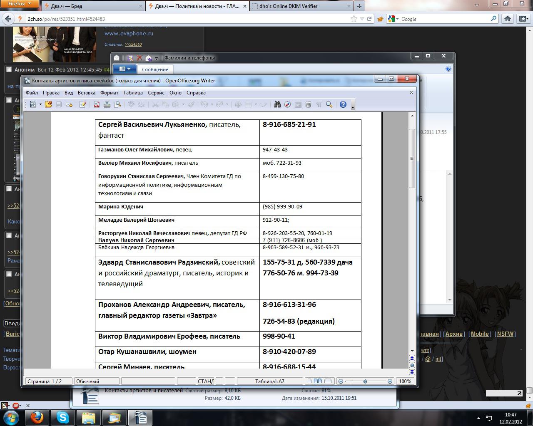533x426 pixels.
Task: Open the Вид menu
Action: [x=69, y=93]
